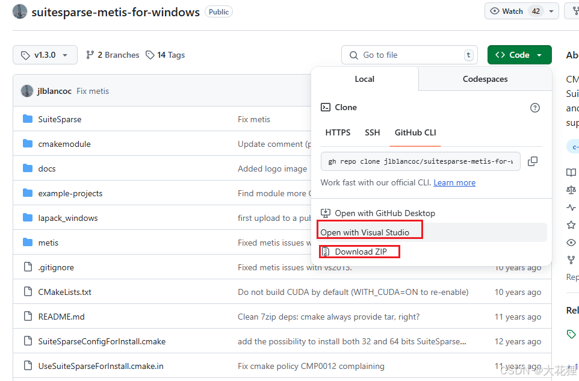Click the release tag icon in sidebar
The height and width of the screenshot is (381, 579).
click(x=571, y=334)
